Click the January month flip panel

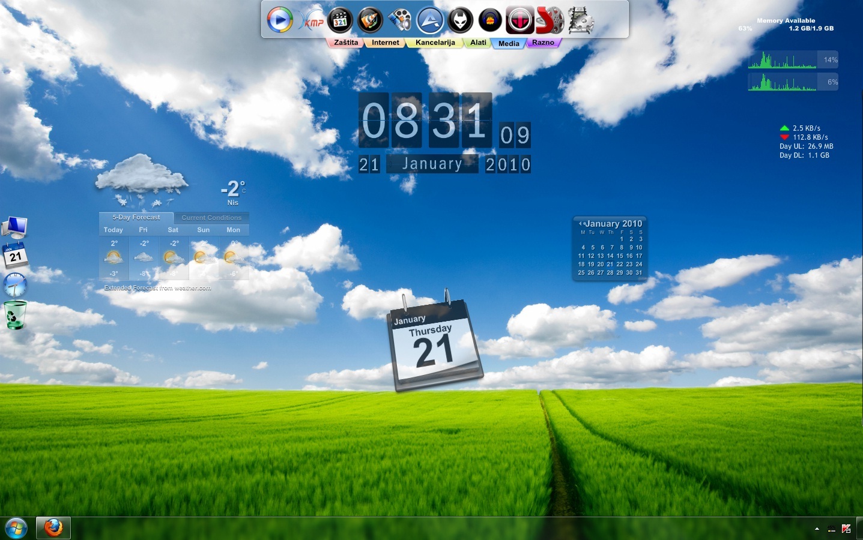(x=432, y=164)
